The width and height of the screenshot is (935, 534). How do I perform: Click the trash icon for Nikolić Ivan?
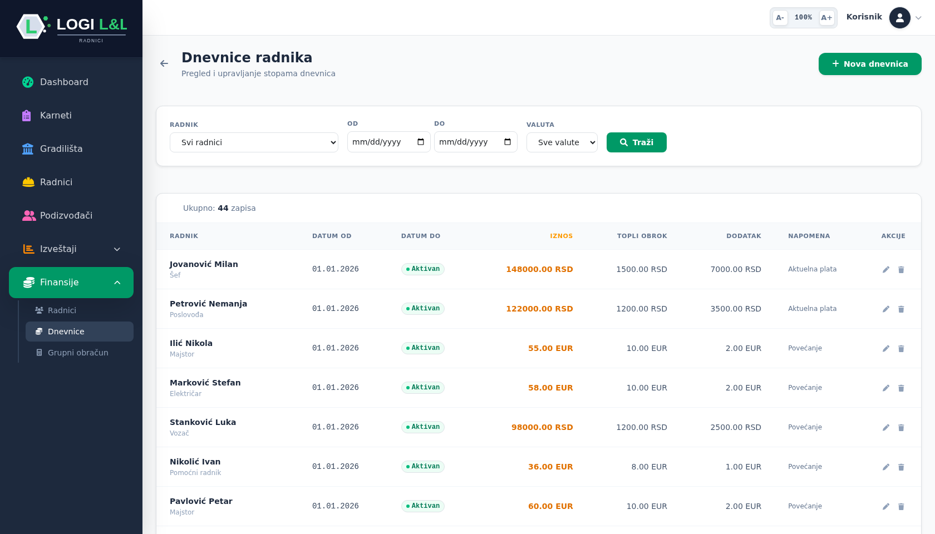pyautogui.click(x=901, y=467)
